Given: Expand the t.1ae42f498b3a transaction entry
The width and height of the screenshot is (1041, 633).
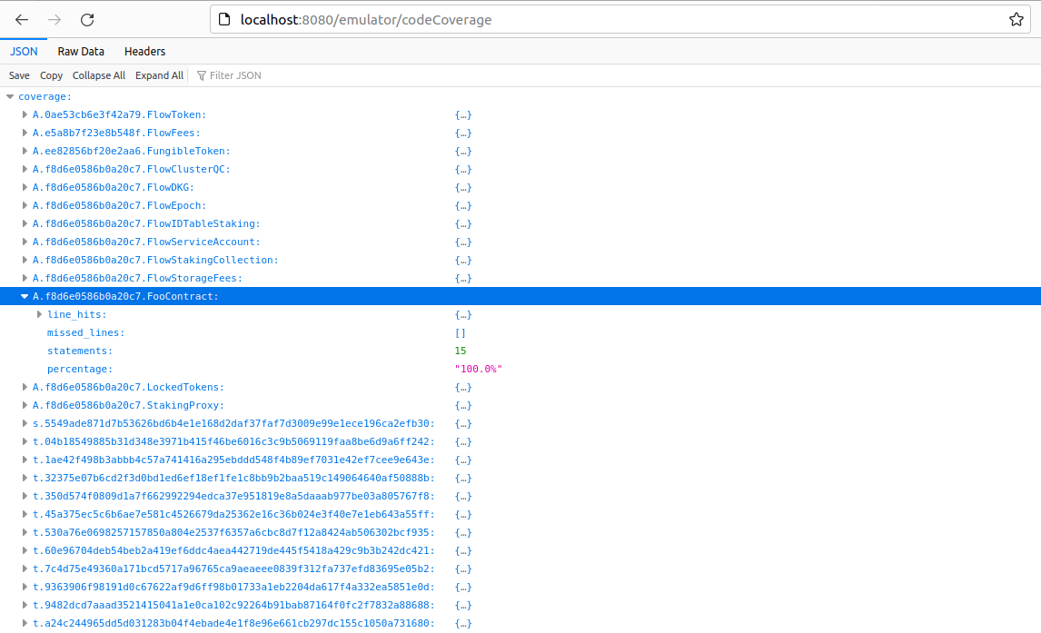Looking at the screenshot, I should click(25, 460).
